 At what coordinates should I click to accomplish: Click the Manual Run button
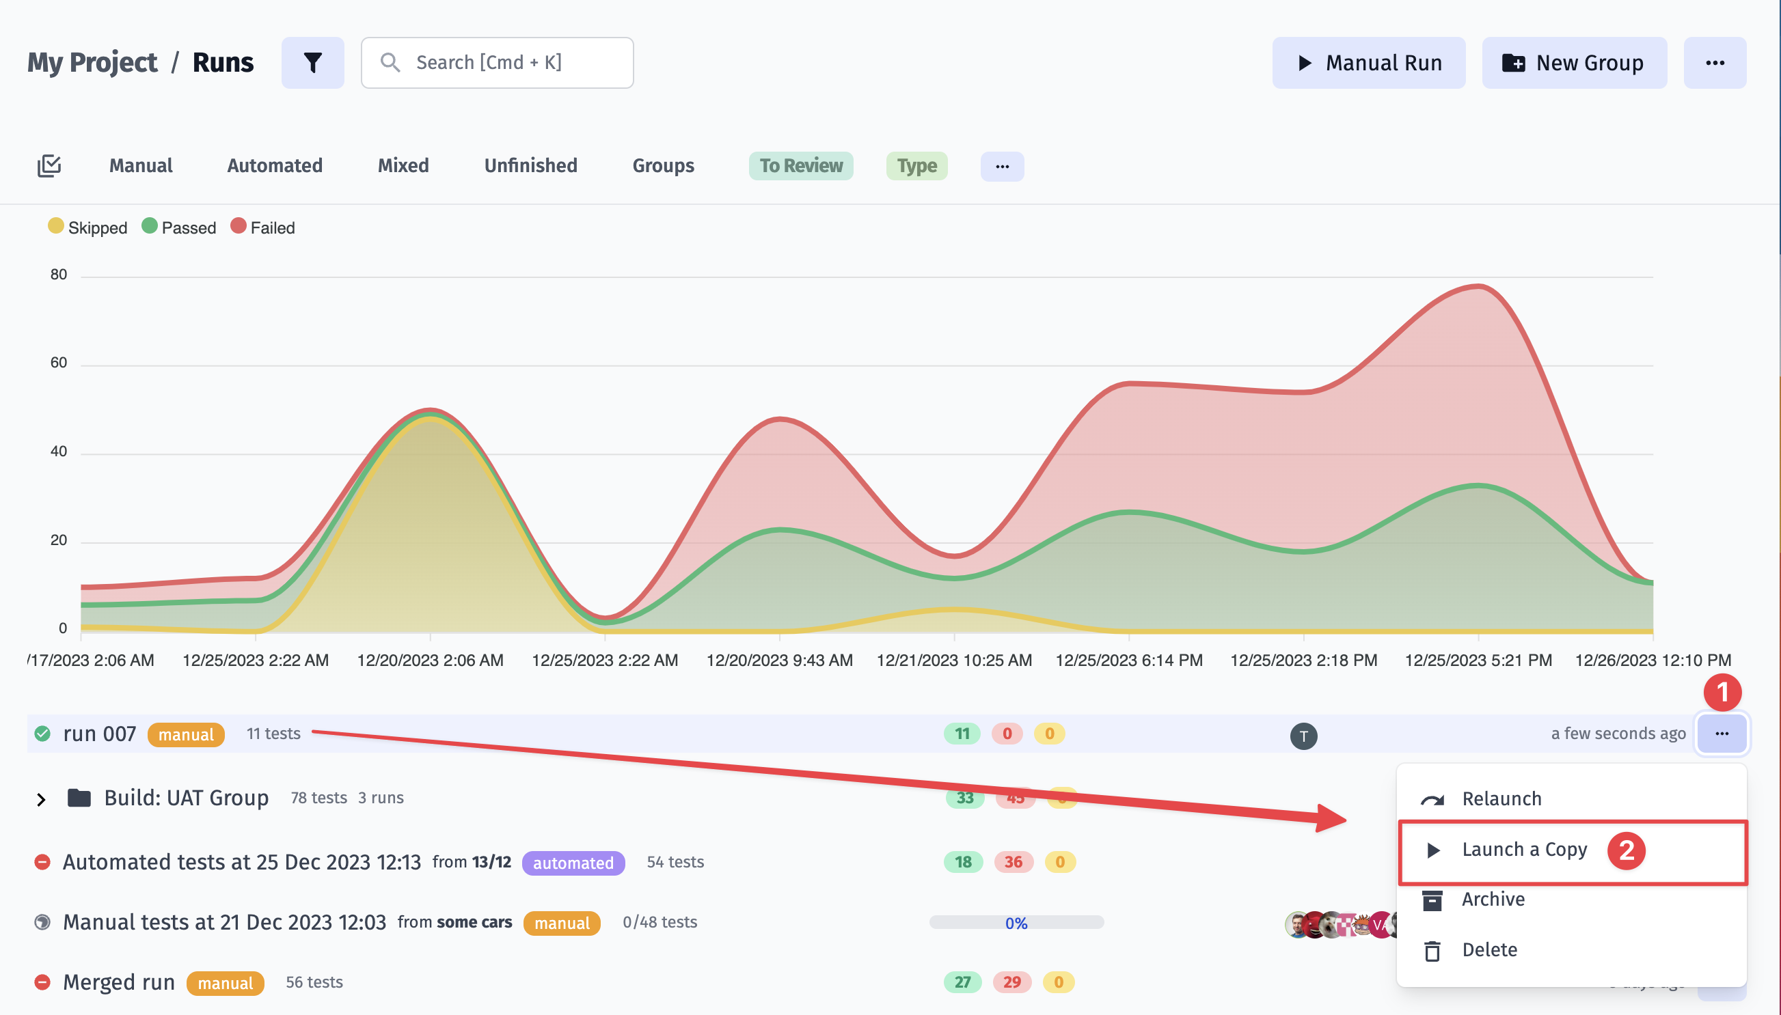point(1368,63)
